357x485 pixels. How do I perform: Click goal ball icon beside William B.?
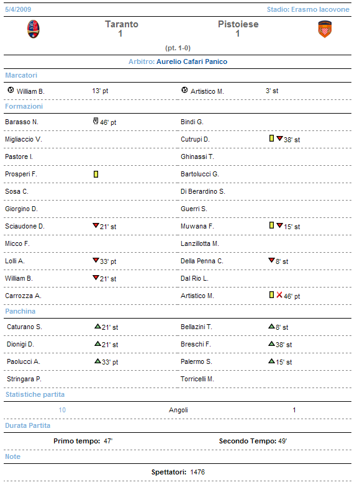pos(11,90)
